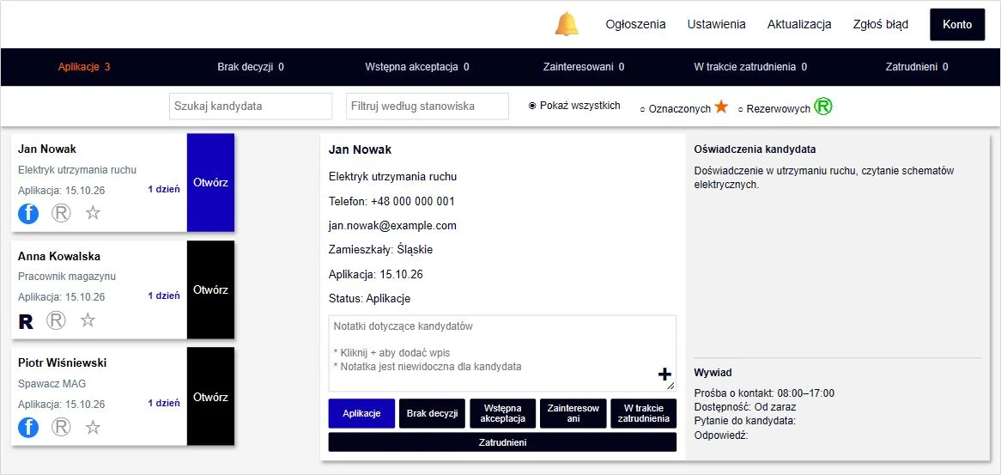The width and height of the screenshot is (1001, 475).
Task: Open Ustawienia in the top navigation
Action: click(716, 24)
